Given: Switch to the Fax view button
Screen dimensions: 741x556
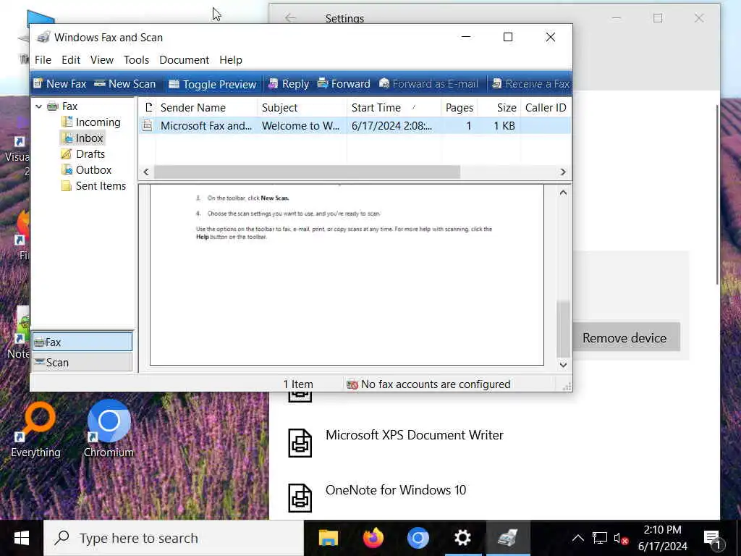Looking at the screenshot, I should (x=82, y=342).
